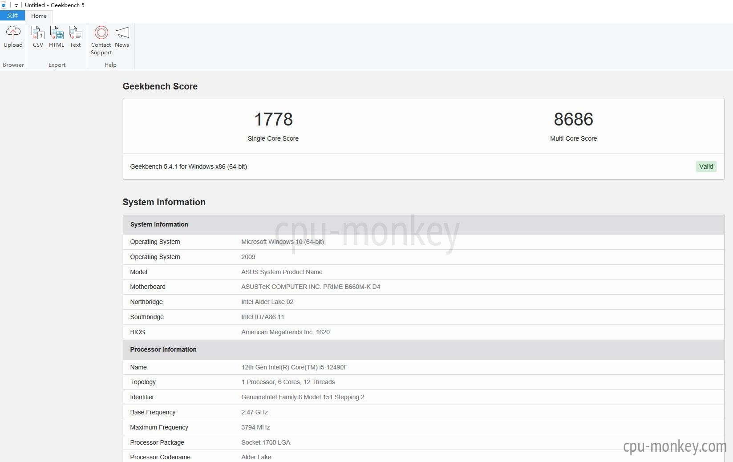Select Microsoft Windows 10 (64-bit) value

click(x=283, y=242)
